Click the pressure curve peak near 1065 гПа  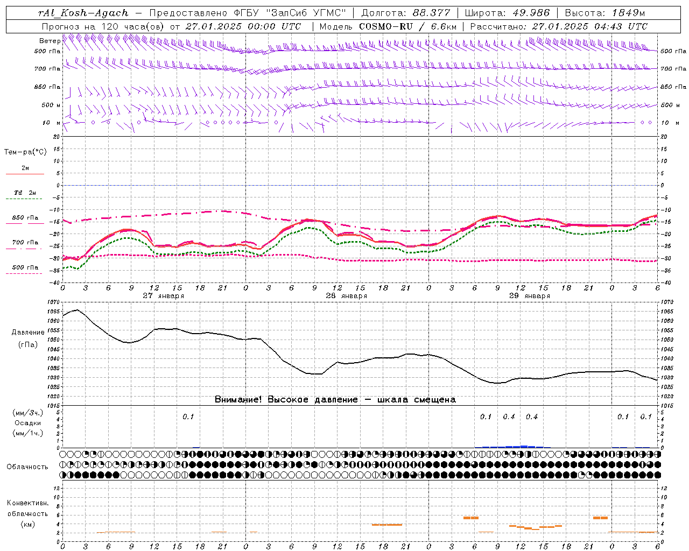click(x=77, y=310)
